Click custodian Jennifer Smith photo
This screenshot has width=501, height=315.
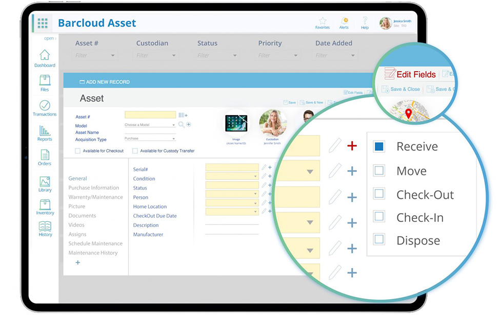pos(272,123)
